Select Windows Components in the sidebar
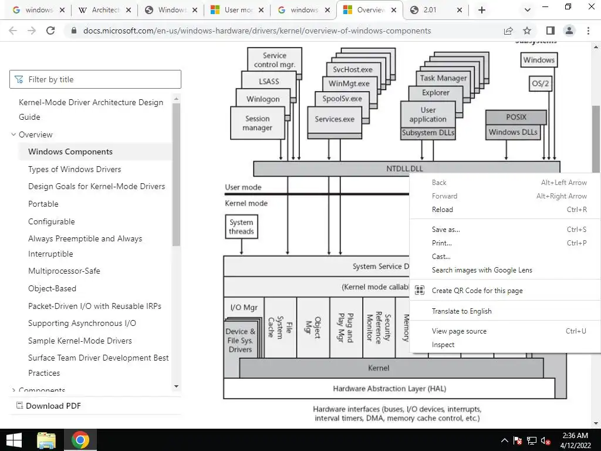 tap(70, 152)
